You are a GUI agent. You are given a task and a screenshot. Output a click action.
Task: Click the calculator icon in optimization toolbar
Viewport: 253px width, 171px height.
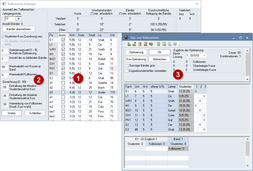[159, 44]
